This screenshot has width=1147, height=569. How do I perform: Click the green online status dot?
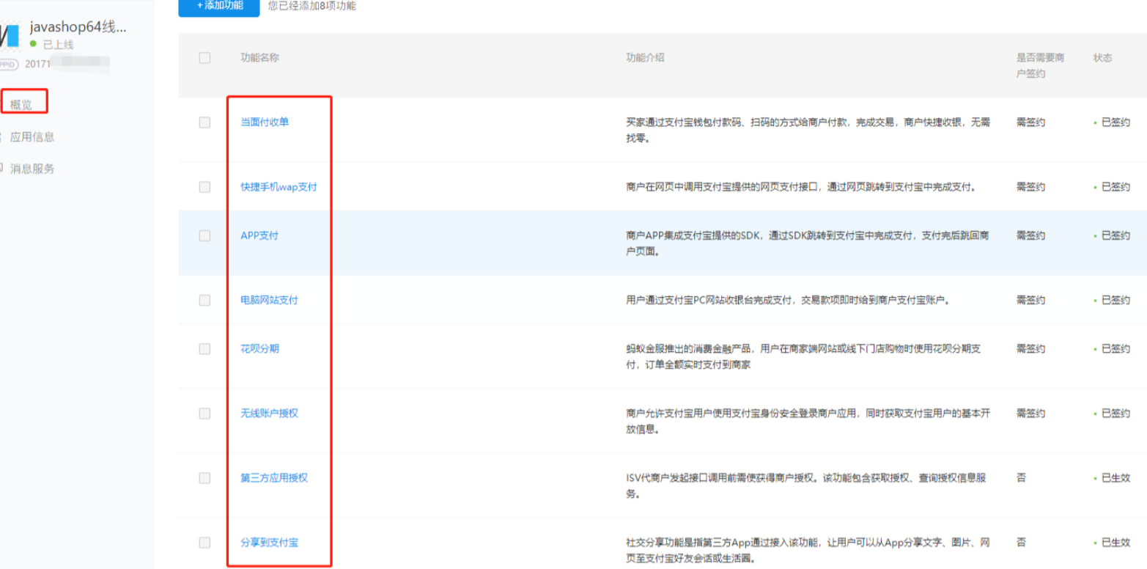[33, 44]
